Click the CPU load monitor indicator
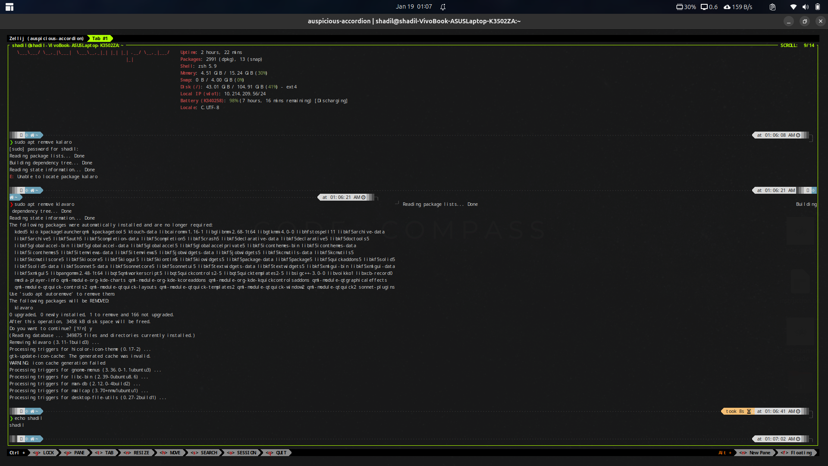828x466 pixels. click(709, 7)
